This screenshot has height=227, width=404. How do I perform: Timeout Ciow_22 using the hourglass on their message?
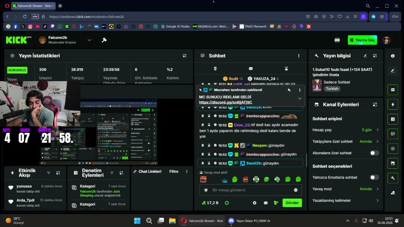[209, 125]
